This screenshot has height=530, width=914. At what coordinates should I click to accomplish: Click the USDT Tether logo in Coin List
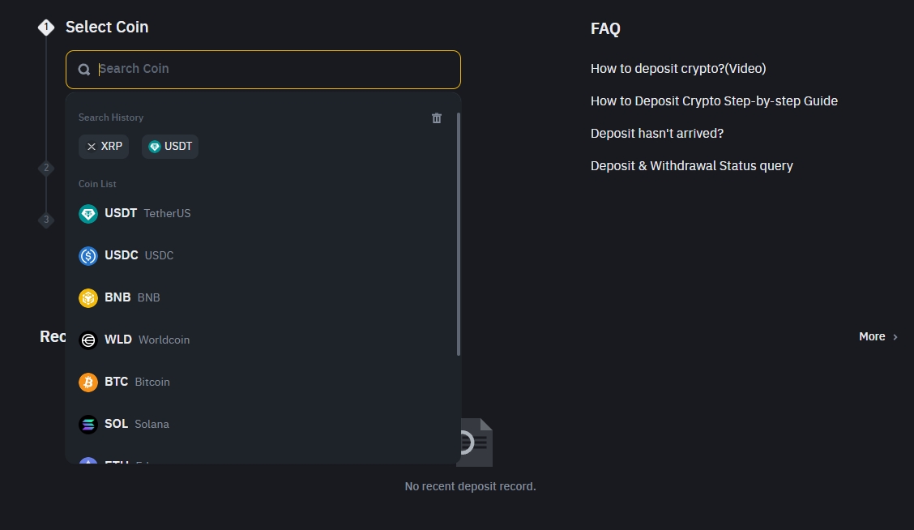[88, 214]
